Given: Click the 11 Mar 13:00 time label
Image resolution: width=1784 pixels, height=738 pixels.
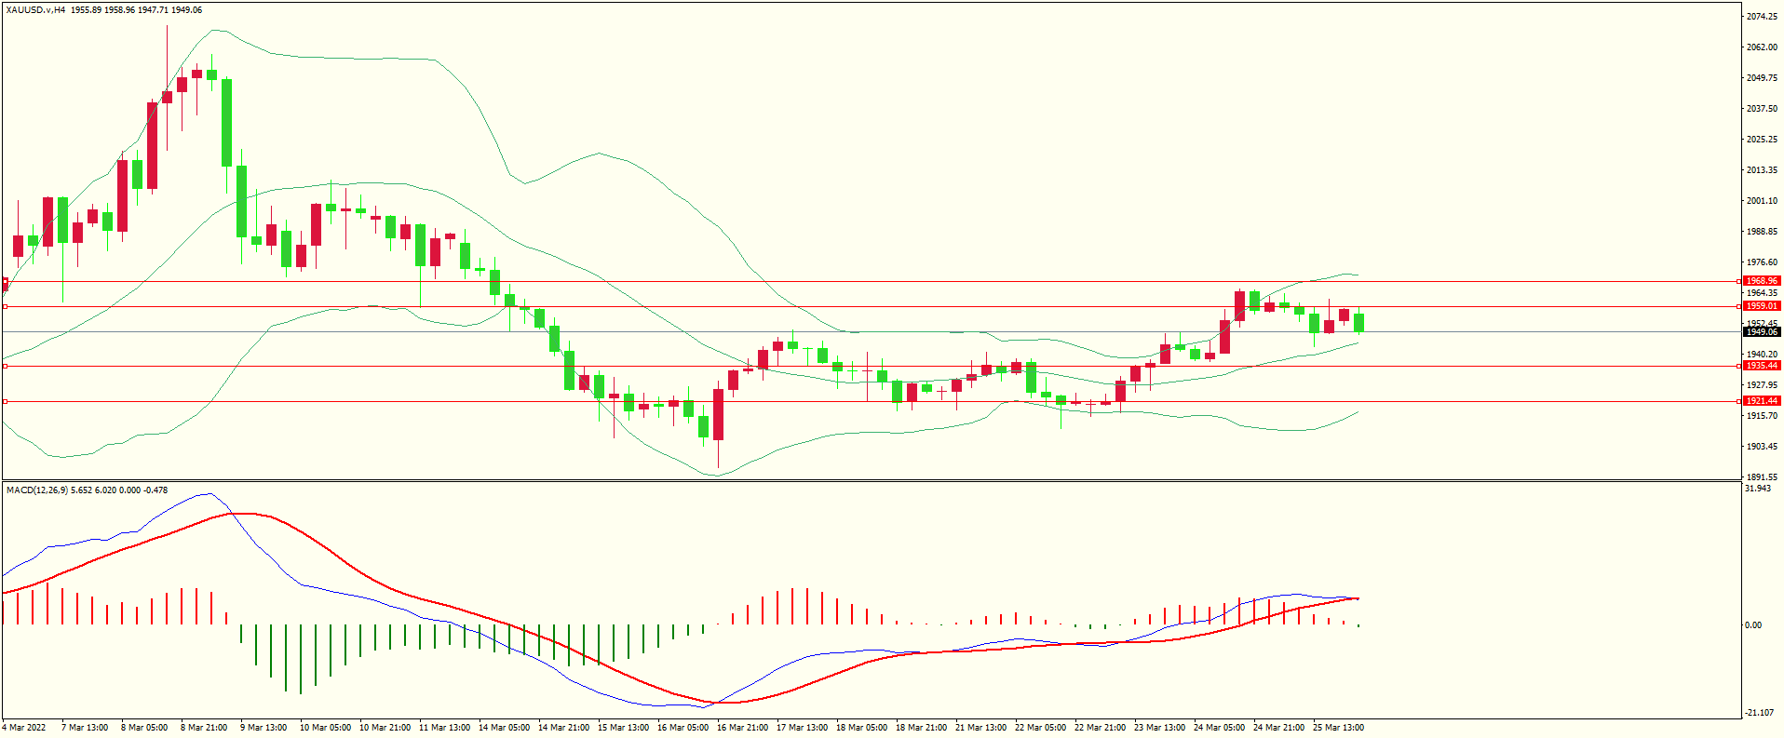Looking at the screenshot, I should pos(444,728).
